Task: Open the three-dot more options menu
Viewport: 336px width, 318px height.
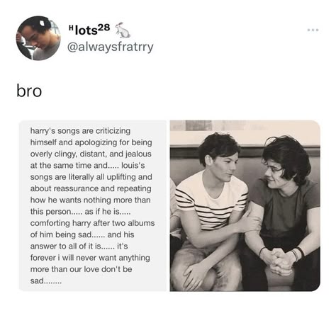Action: click(x=313, y=30)
